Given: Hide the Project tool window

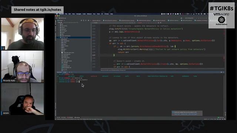Looking at the screenshot, I should pyautogui.click(x=90, y=20).
